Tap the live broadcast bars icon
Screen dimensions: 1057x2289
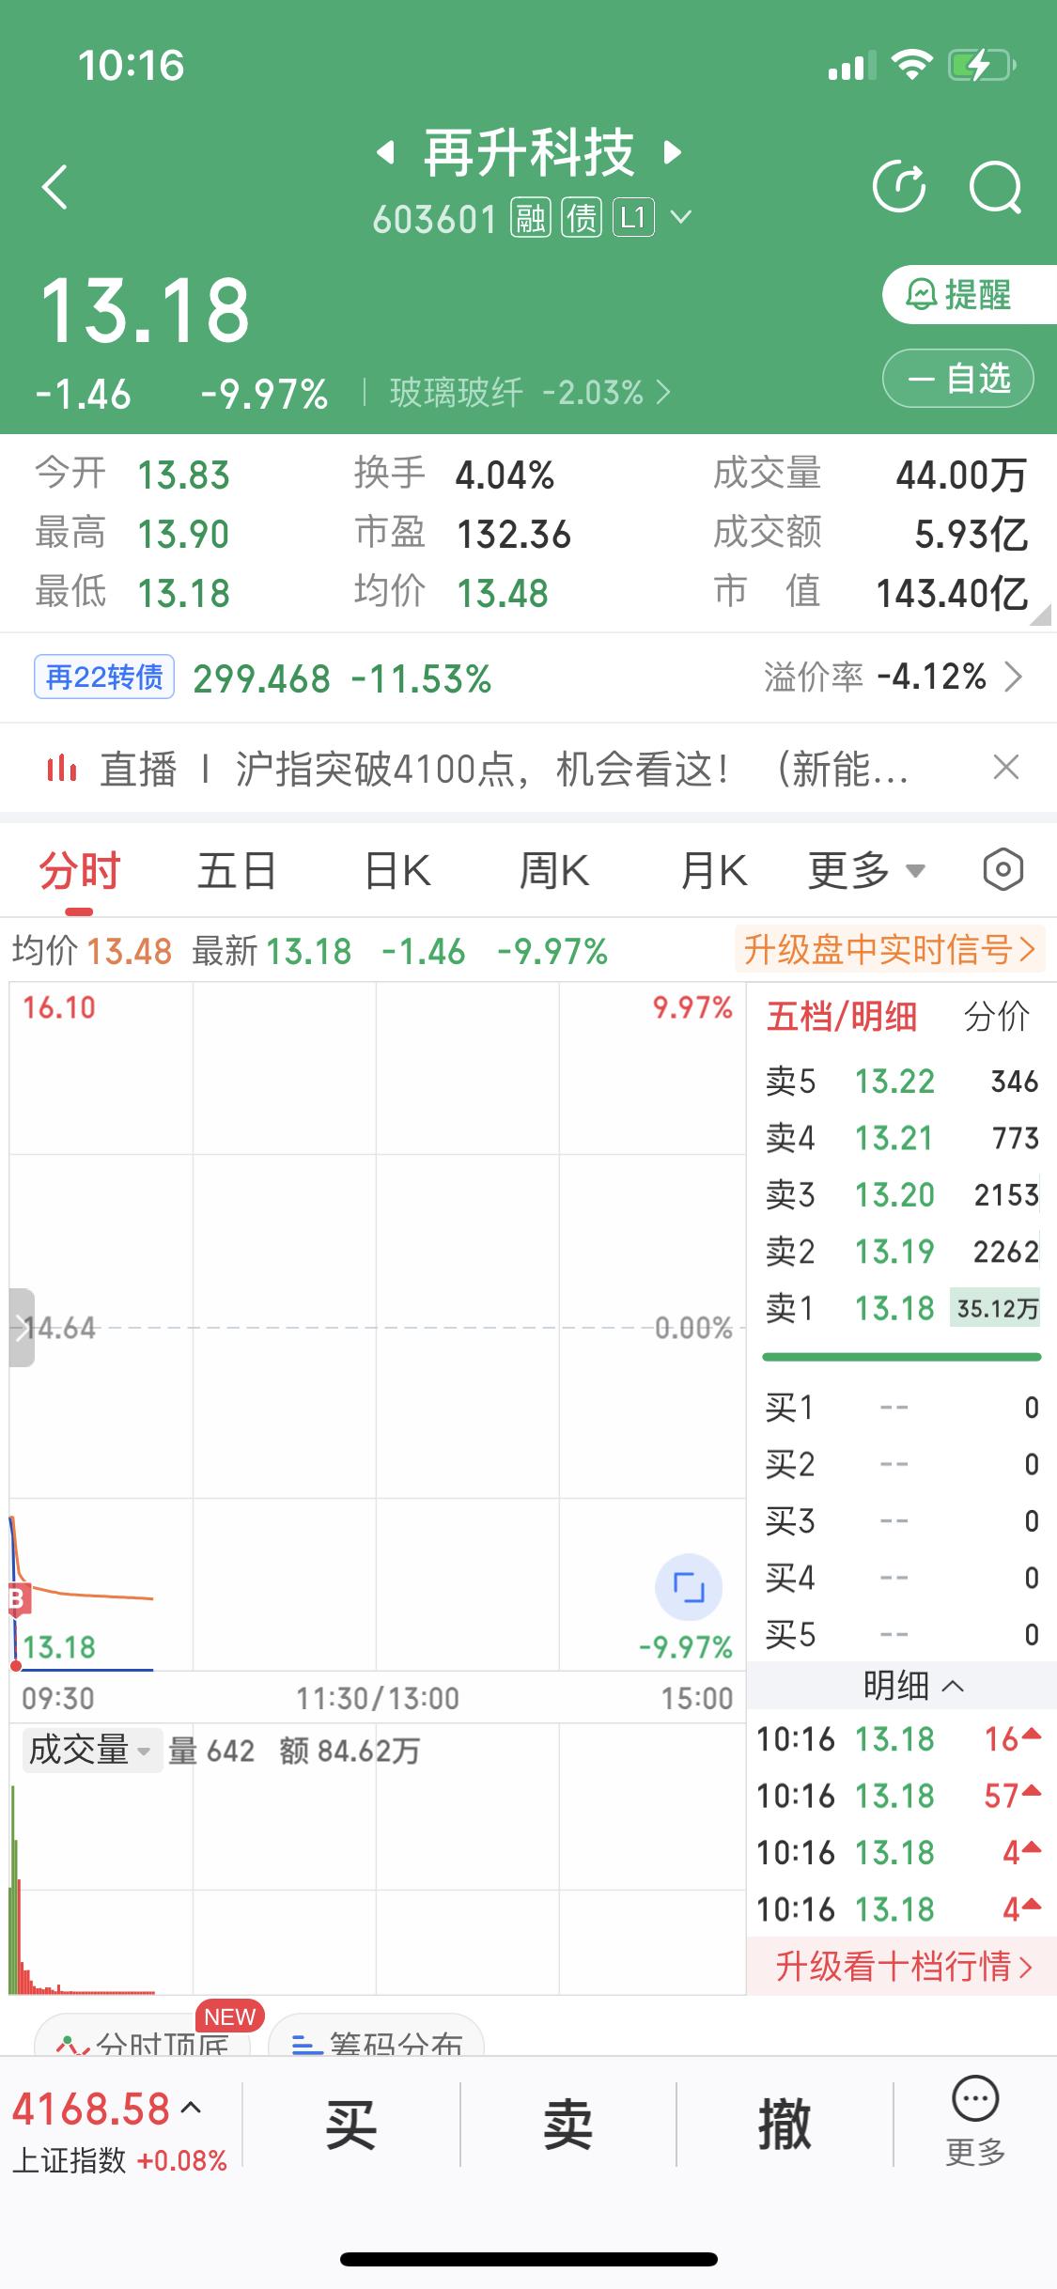point(61,770)
